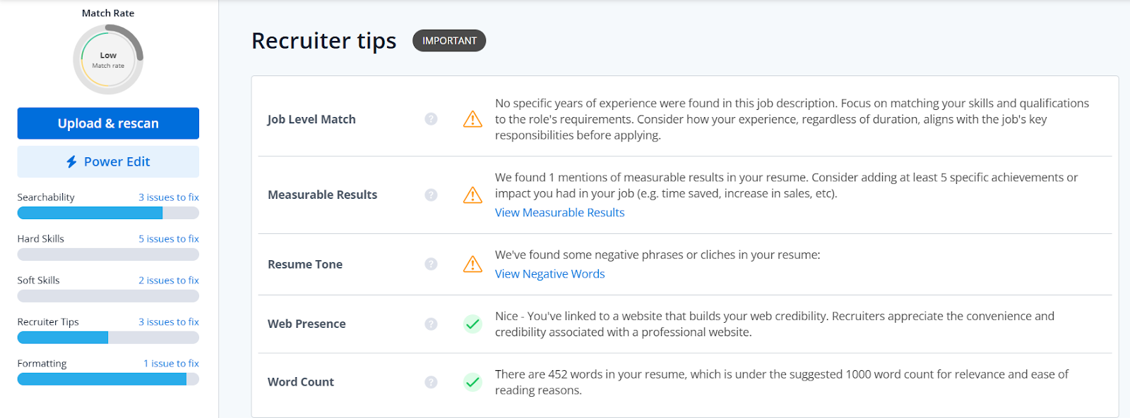This screenshot has height=418, width=1130.
Task: Open Searchability's 3 issues to fix
Action: point(169,197)
